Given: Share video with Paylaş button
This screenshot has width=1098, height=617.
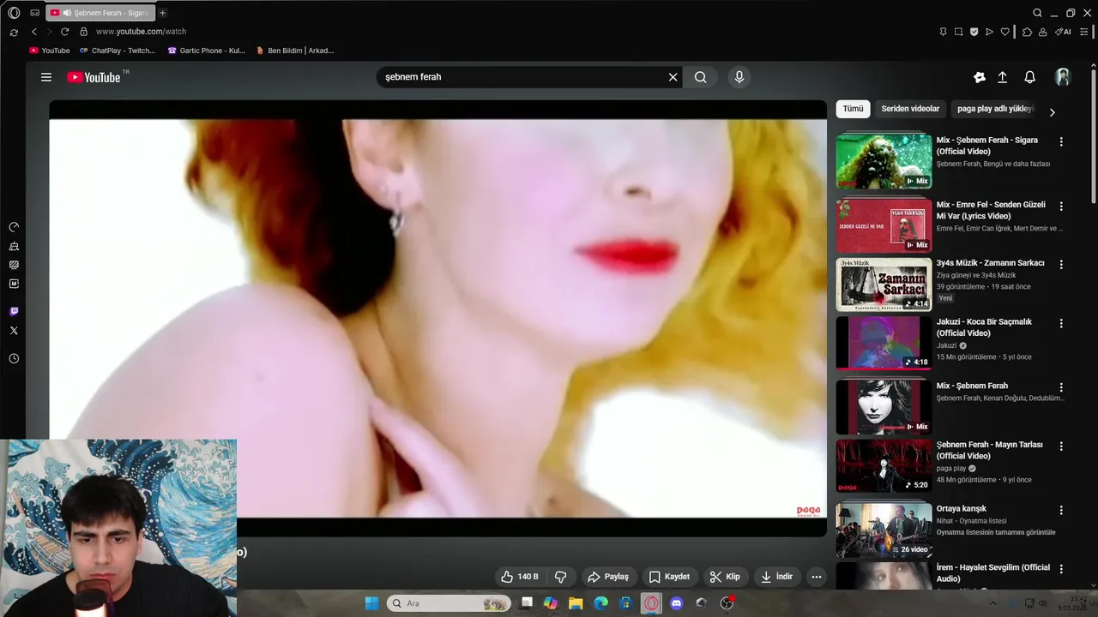Looking at the screenshot, I should (608, 577).
